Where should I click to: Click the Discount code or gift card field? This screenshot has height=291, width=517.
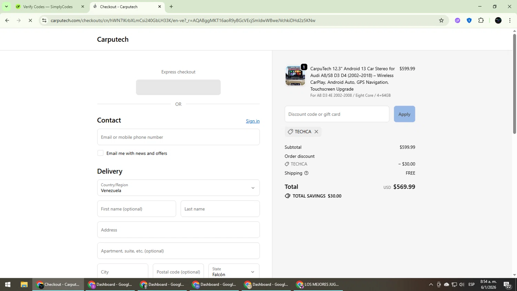[337, 114]
